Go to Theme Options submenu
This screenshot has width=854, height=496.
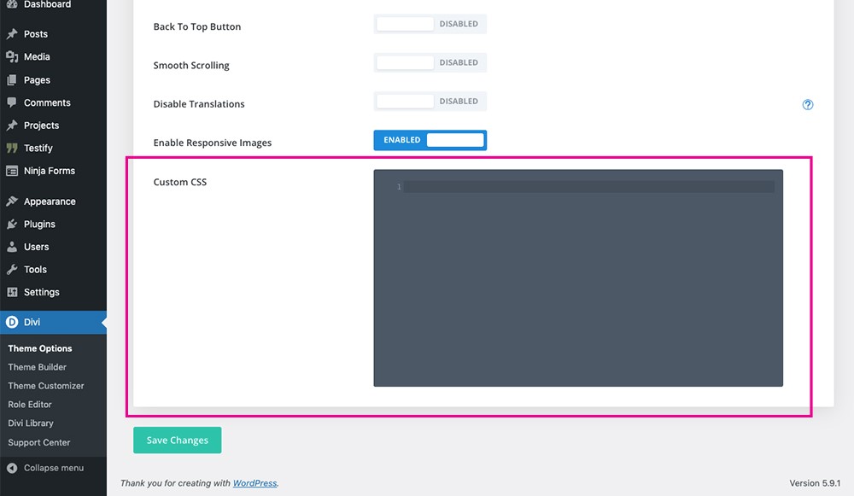point(40,348)
